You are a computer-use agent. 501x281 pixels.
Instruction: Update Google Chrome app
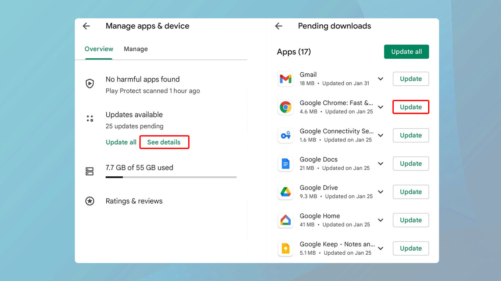(x=411, y=107)
